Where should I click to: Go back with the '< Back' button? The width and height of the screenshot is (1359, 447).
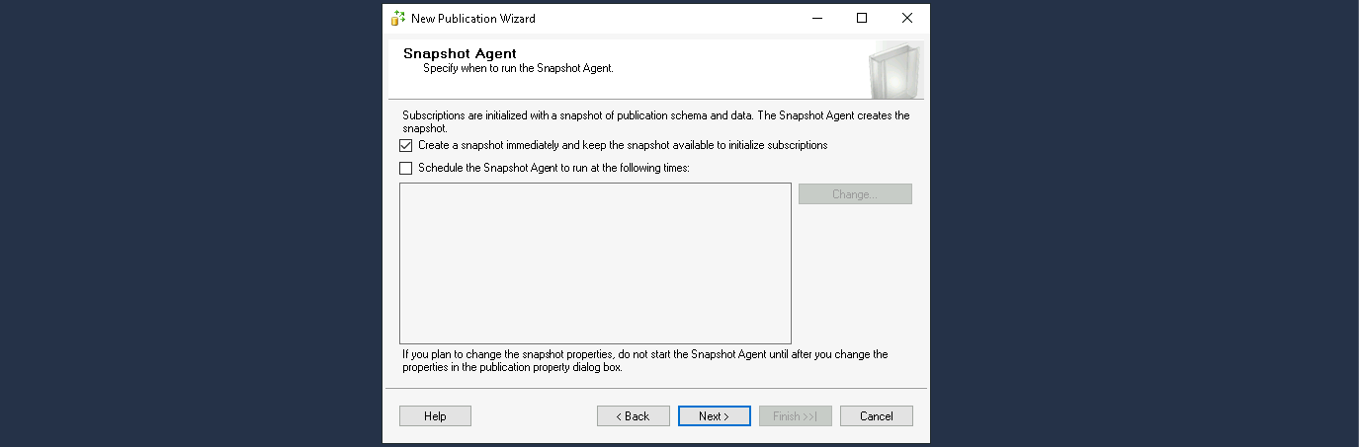(633, 416)
